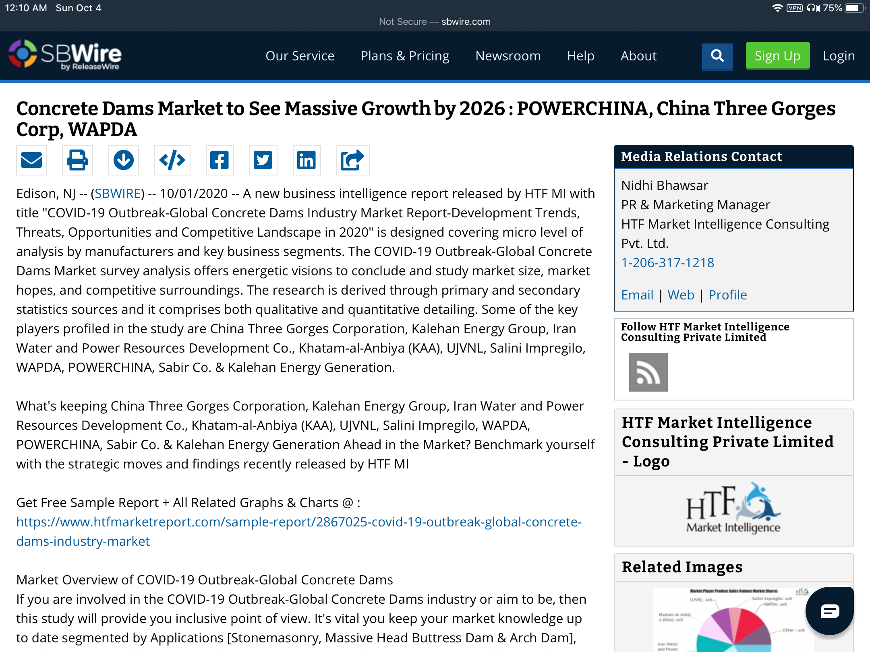Click the embed code icon
870x652 pixels.
pos(172,160)
